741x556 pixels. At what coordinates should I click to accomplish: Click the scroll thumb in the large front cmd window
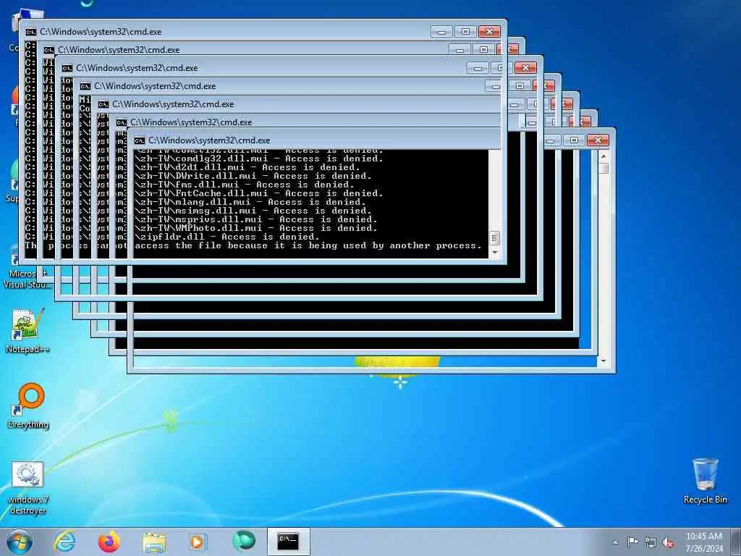pos(604,168)
